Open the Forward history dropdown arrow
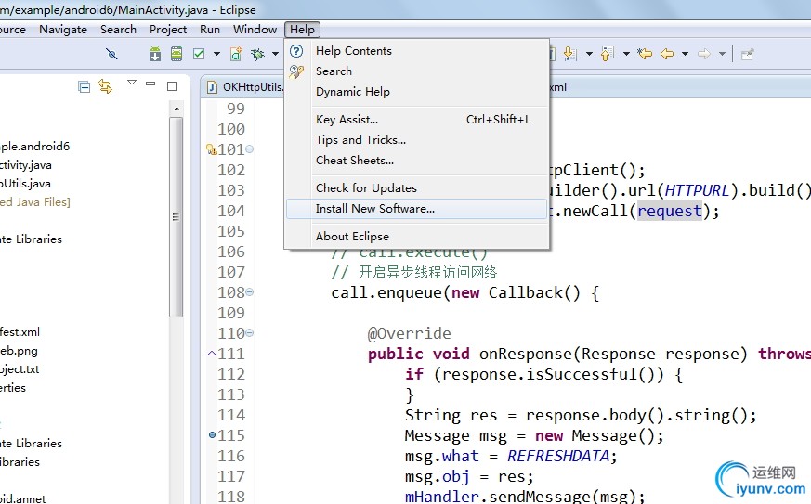This screenshot has width=811, height=504. click(722, 54)
